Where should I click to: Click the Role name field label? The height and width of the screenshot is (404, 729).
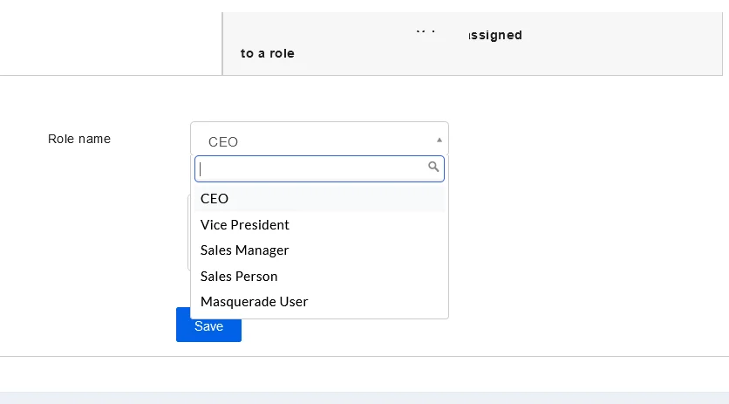pos(79,139)
